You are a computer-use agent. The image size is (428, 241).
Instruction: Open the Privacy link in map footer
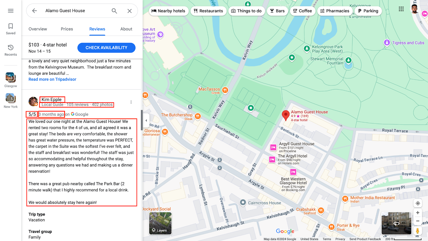[340, 239]
